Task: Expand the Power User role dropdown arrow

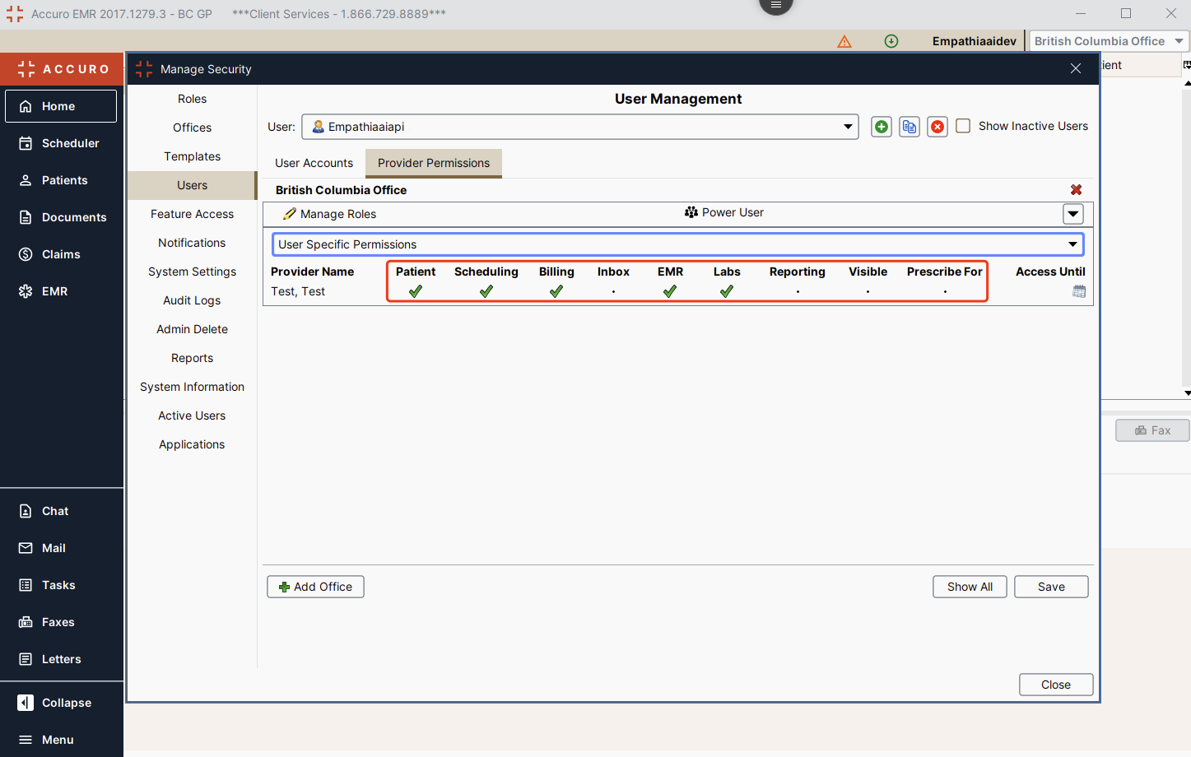Action: click(1073, 214)
